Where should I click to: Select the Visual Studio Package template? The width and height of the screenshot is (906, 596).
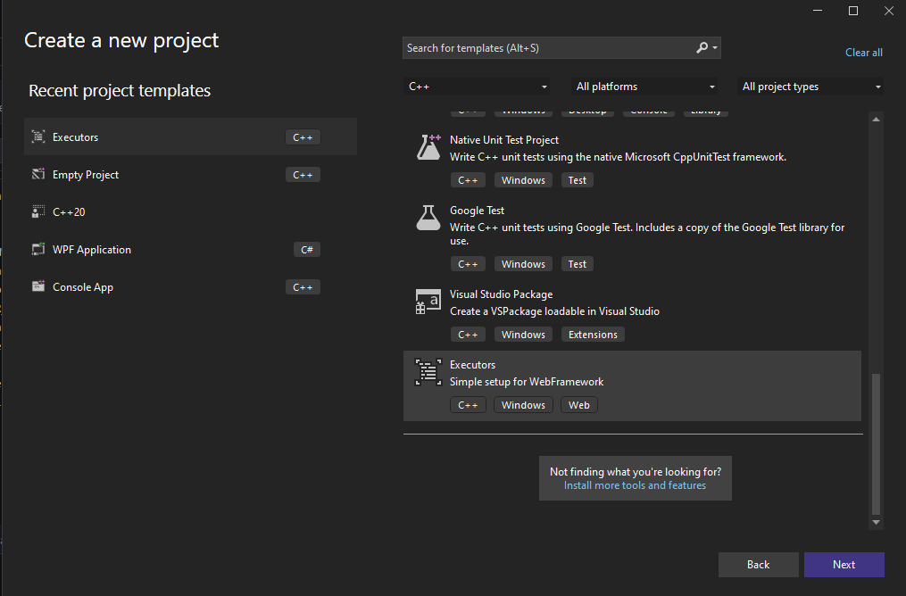click(x=632, y=314)
